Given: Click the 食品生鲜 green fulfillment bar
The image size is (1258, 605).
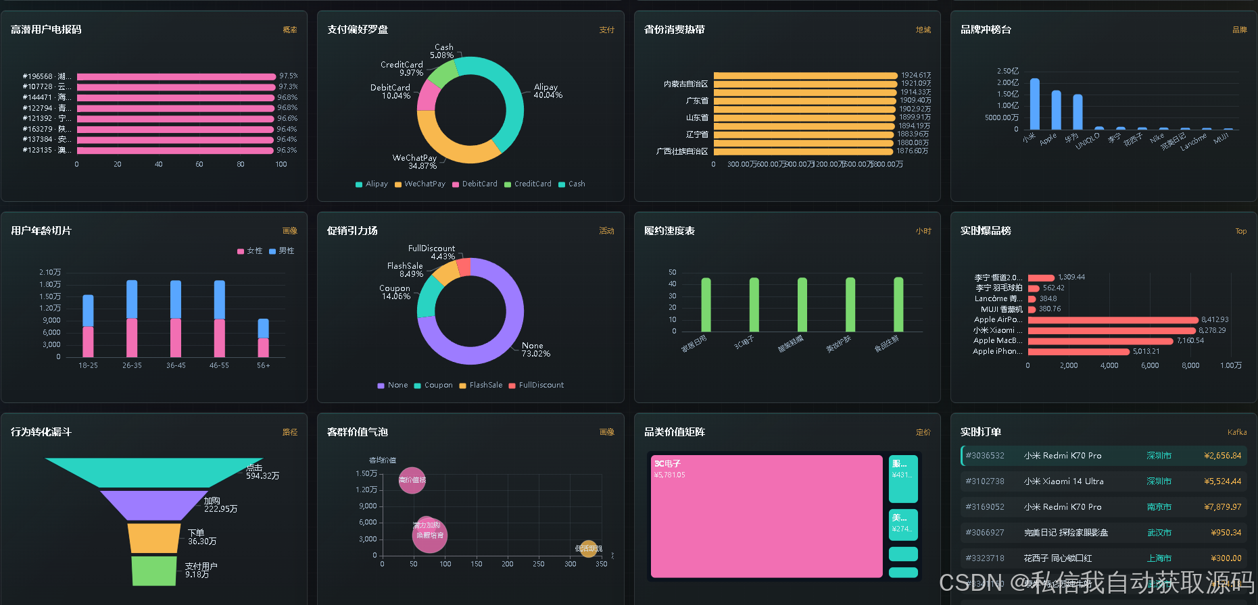Looking at the screenshot, I should click(898, 305).
